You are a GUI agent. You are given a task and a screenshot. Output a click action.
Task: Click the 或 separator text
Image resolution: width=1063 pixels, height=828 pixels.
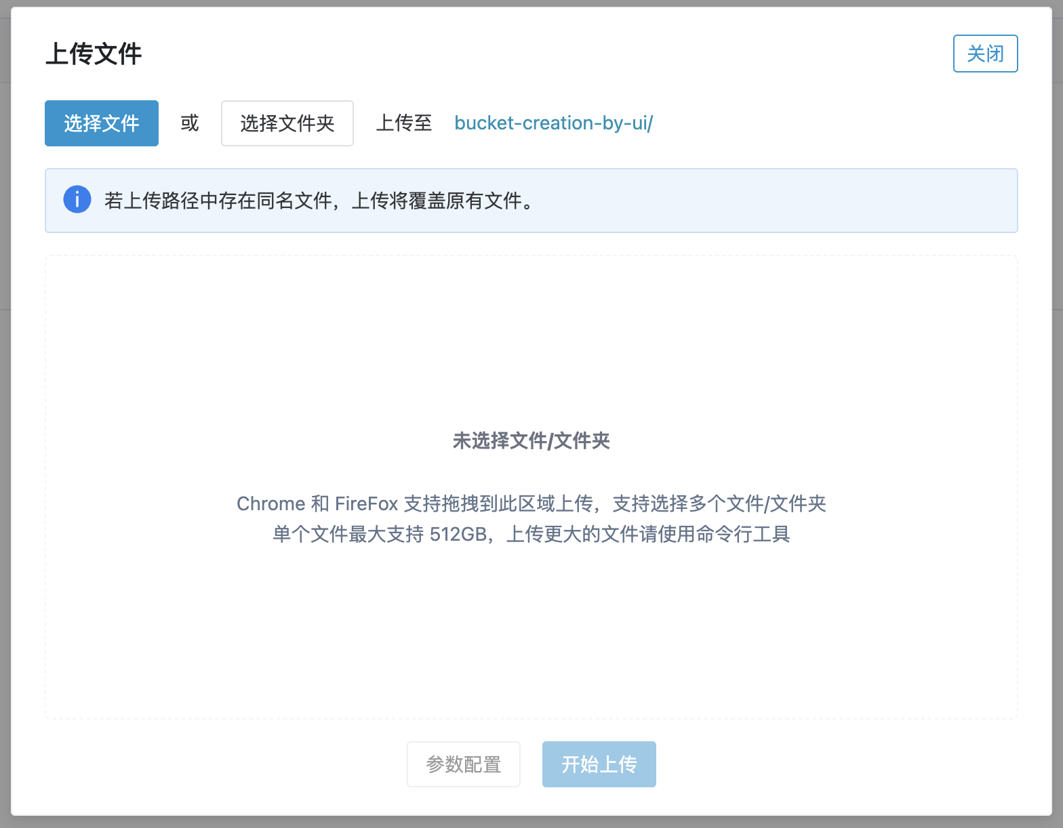(x=190, y=123)
